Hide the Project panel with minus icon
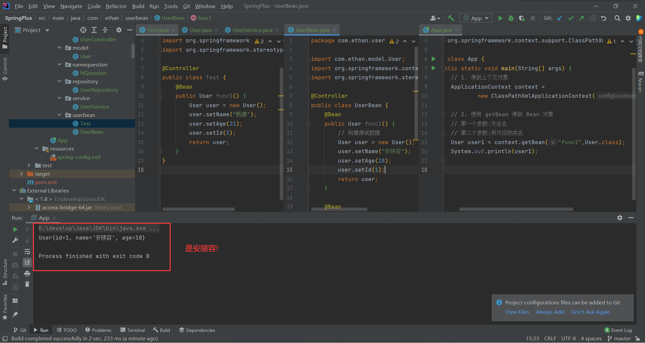This screenshot has height=343, width=645. coord(130,30)
